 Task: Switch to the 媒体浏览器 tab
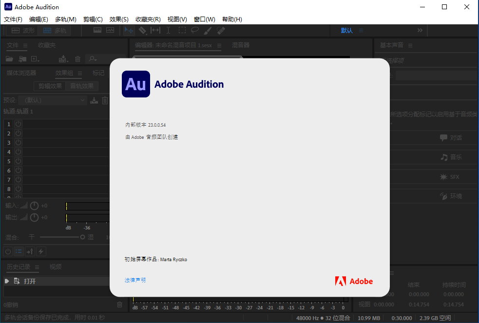pos(21,73)
